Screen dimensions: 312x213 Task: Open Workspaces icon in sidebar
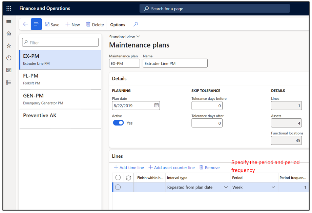[9, 70]
